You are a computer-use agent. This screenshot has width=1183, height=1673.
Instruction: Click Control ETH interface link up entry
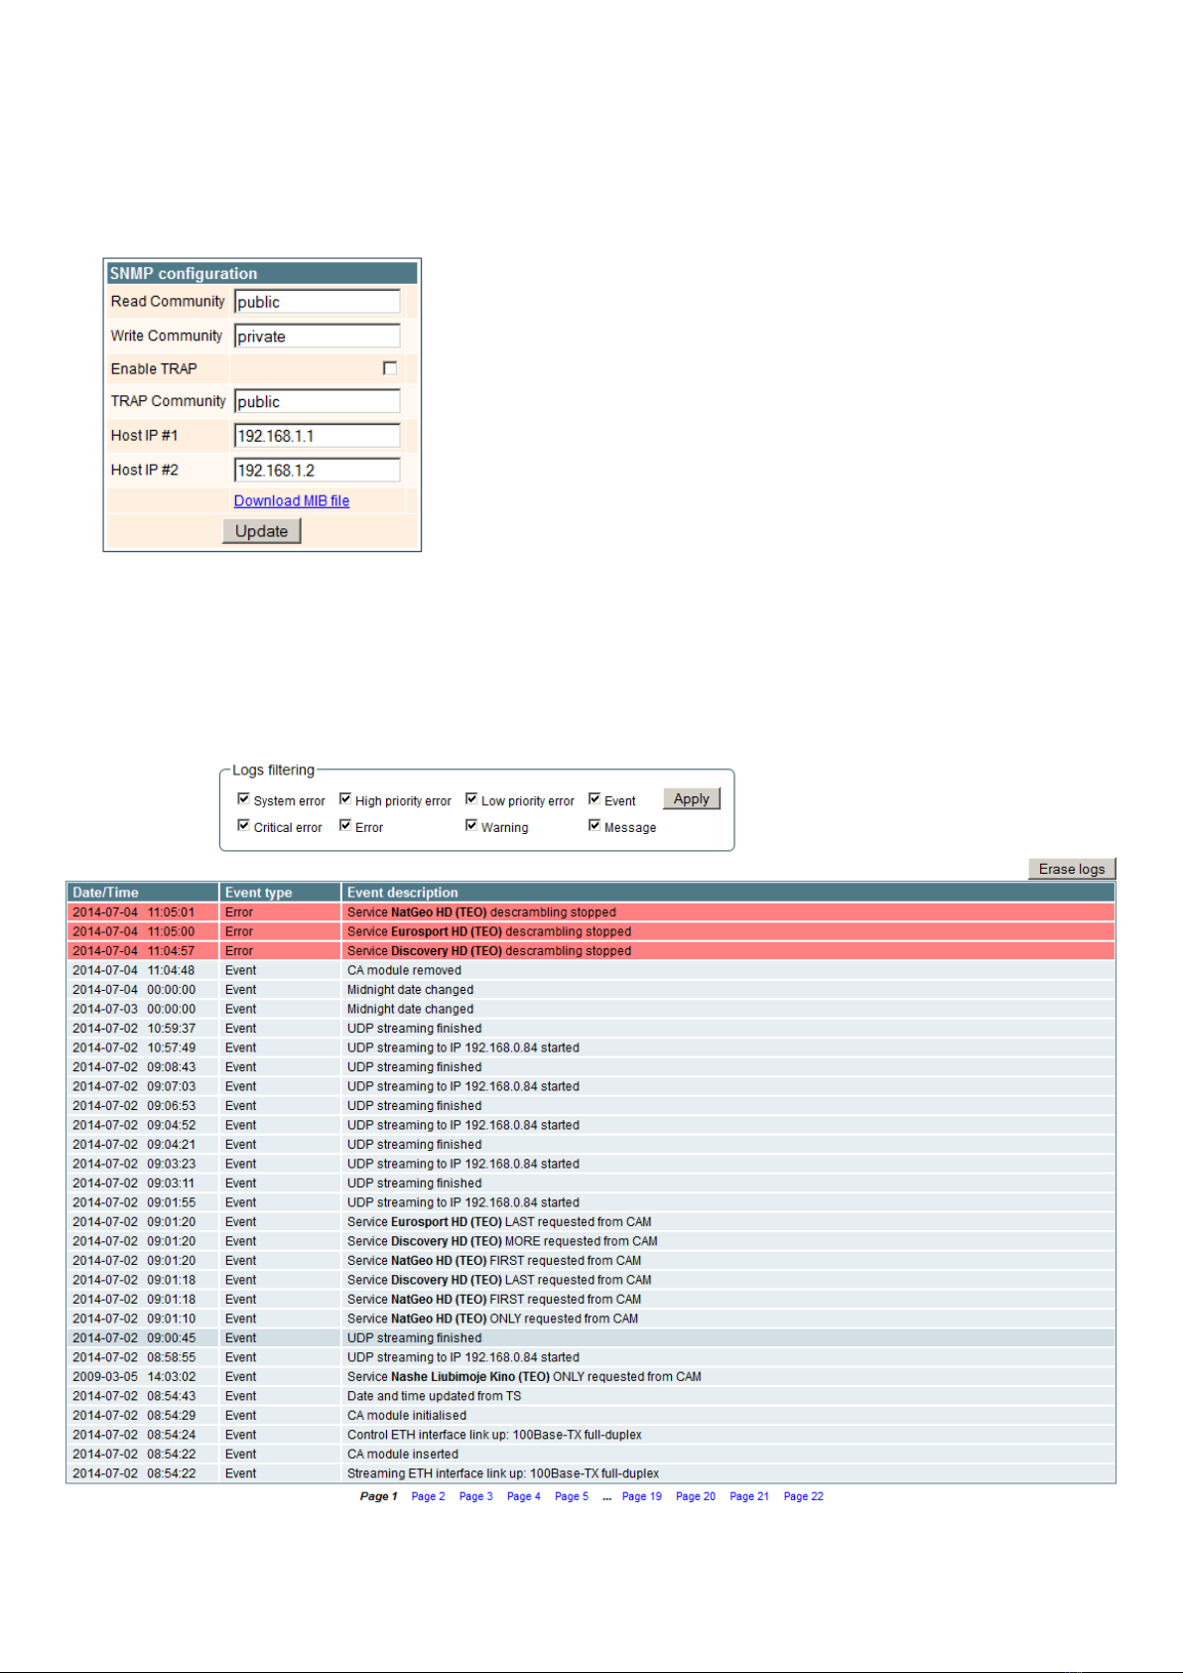tap(591, 1435)
